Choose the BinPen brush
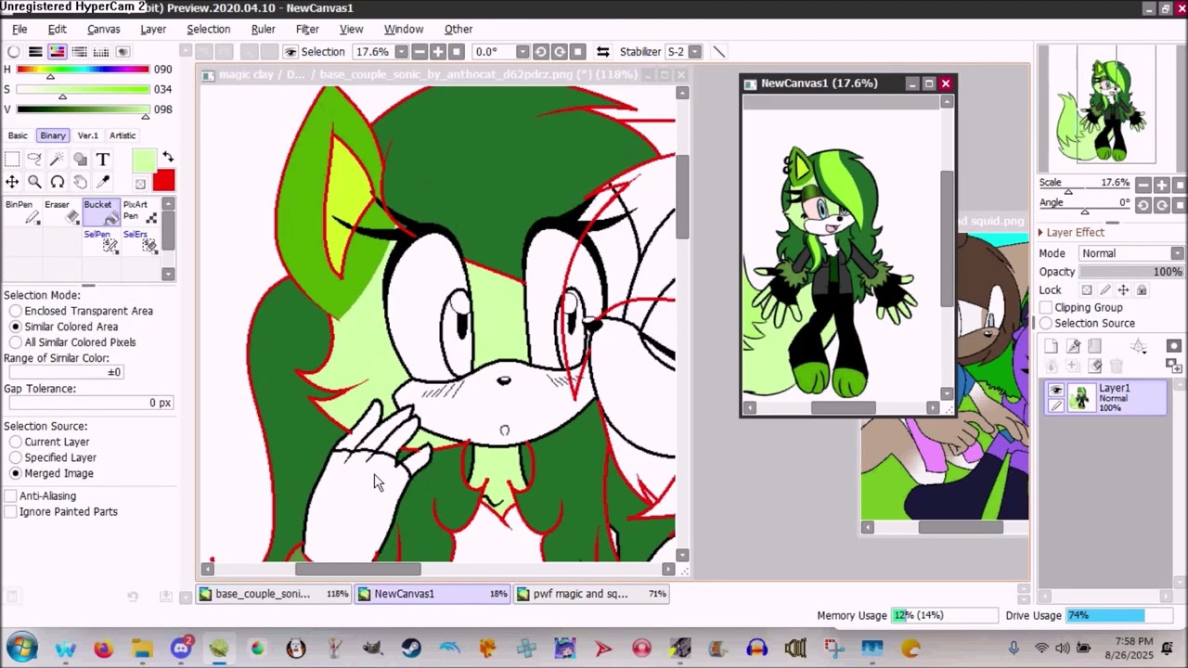The width and height of the screenshot is (1188, 668). point(22,212)
